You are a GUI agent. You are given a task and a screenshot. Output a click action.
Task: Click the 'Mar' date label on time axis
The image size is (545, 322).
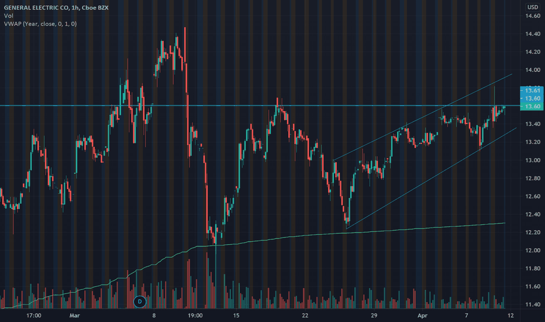tap(74, 316)
